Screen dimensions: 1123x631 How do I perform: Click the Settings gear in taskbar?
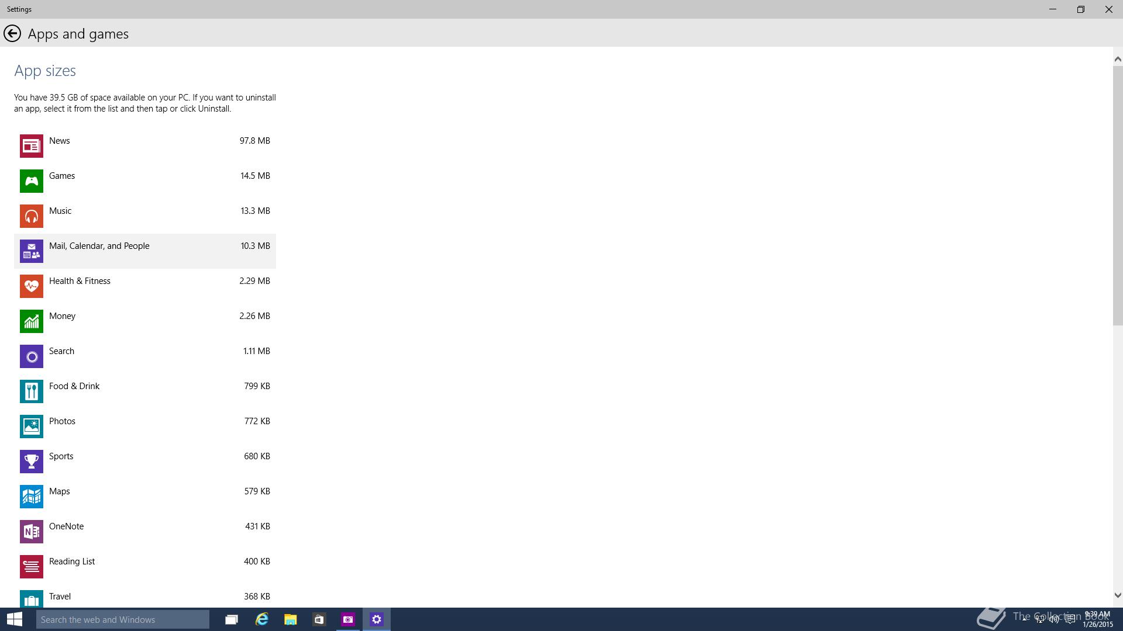coord(377,619)
